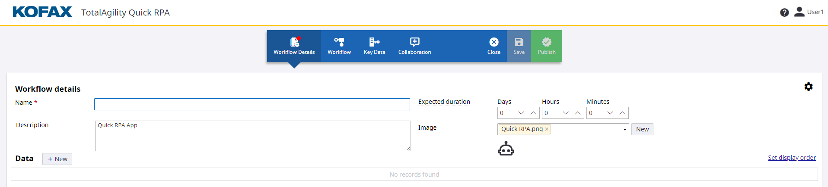Open the settings gear in Workflow details

(808, 87)
